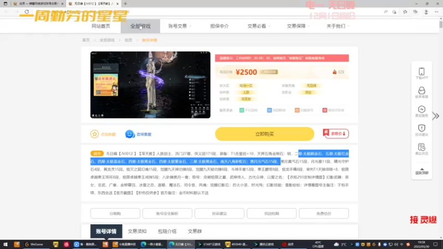Click the browser favorites star icon
443x249 pixels.
(x=405, y=12)
